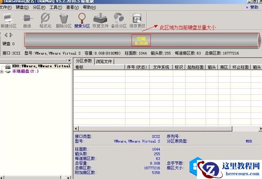
Task: Click the 柱面数 value 1044 in details
Action: point(156,149)
